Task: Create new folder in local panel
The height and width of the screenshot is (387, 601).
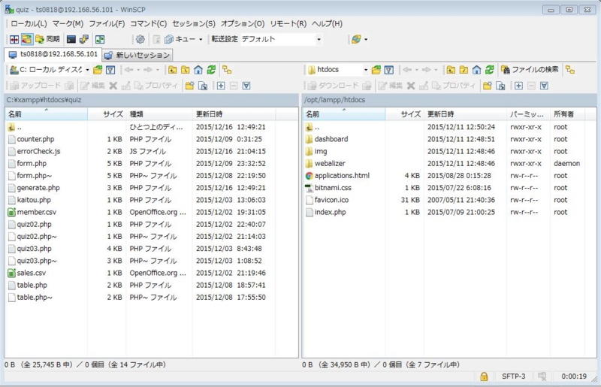Action: click(190, 86)
